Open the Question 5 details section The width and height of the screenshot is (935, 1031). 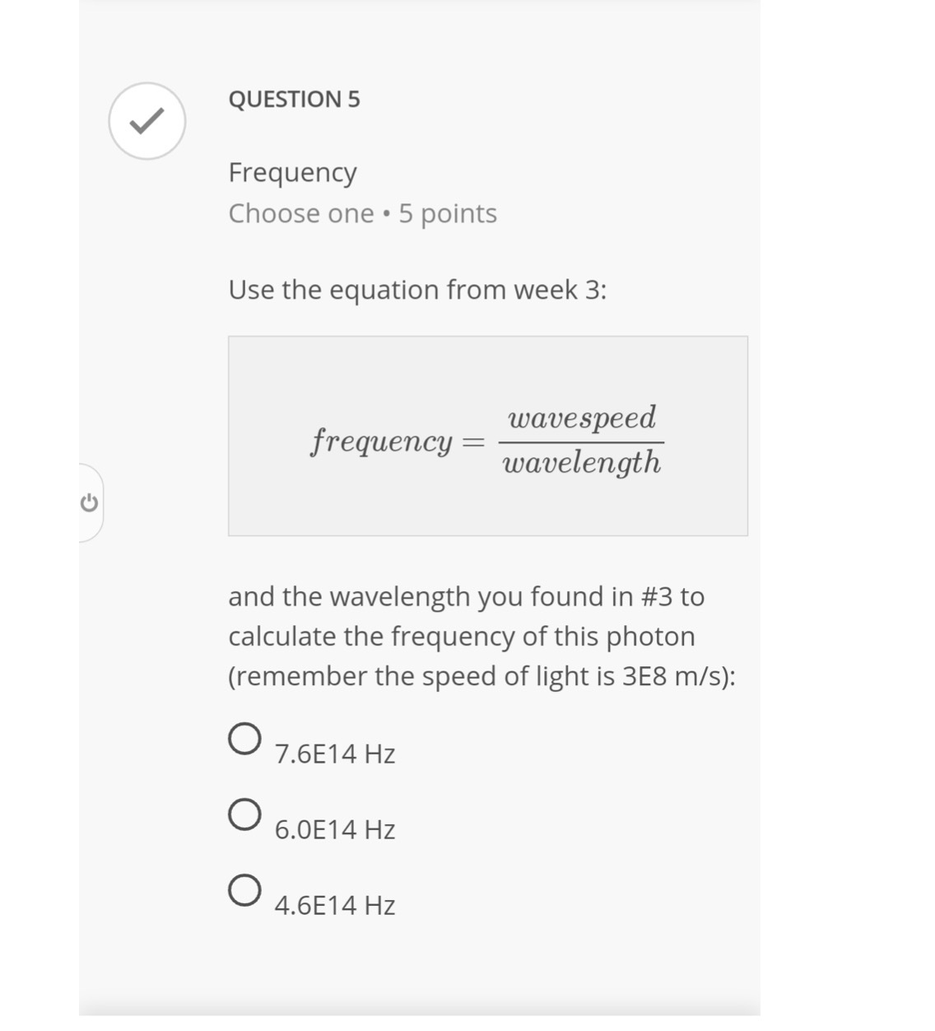tap(294, 100)
